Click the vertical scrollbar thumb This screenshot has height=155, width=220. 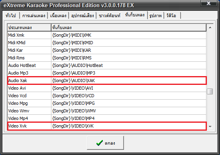(210, 92)
